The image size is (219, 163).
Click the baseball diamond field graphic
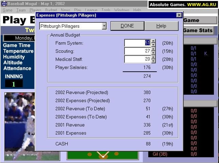pyautogui.click(x=103, y=156)
